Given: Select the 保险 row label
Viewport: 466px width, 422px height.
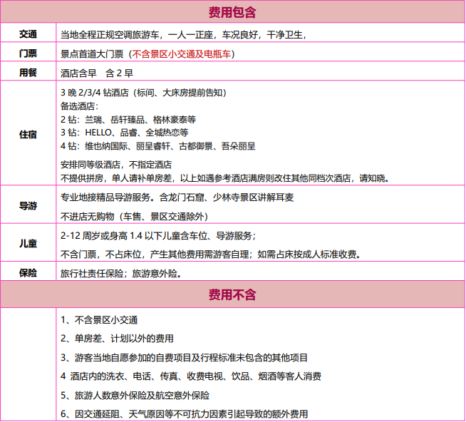Looking at the screenshot, I should 28,273.
